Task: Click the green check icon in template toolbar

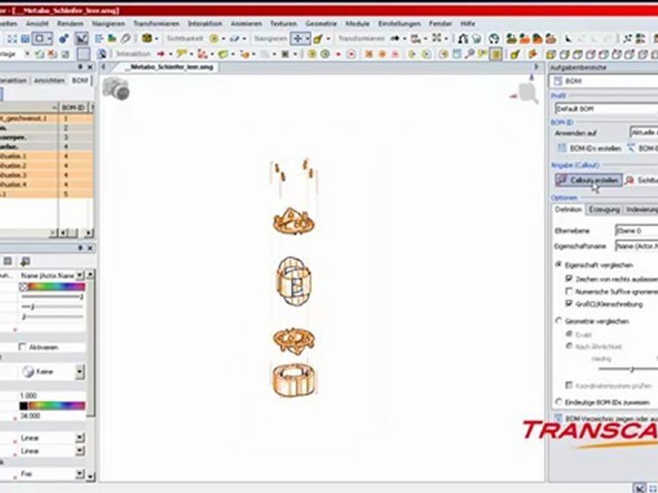Action: coord(39,54)
